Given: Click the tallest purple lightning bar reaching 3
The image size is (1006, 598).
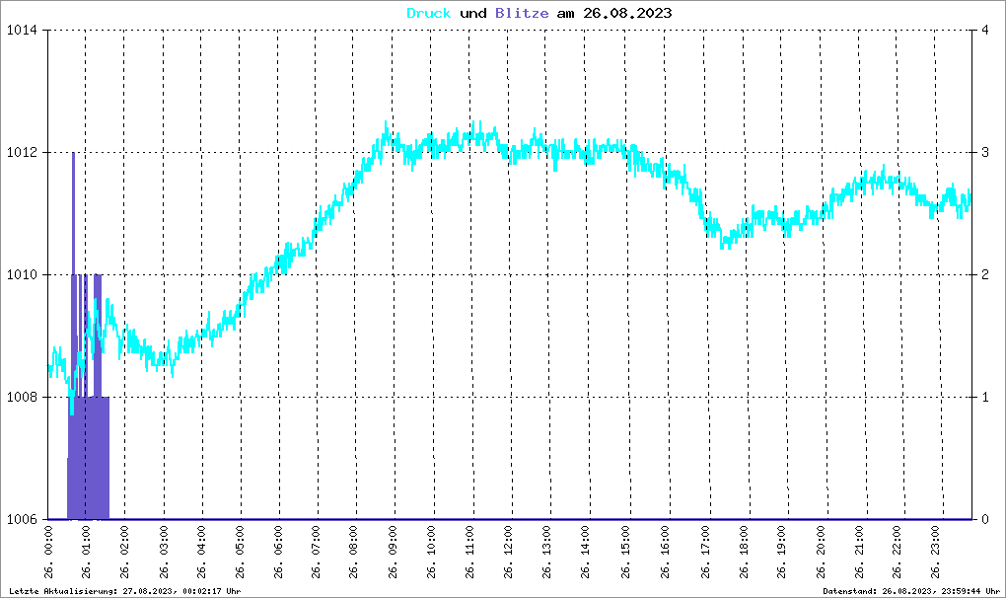Looking at the screenshot, I should tap(73, 336).
